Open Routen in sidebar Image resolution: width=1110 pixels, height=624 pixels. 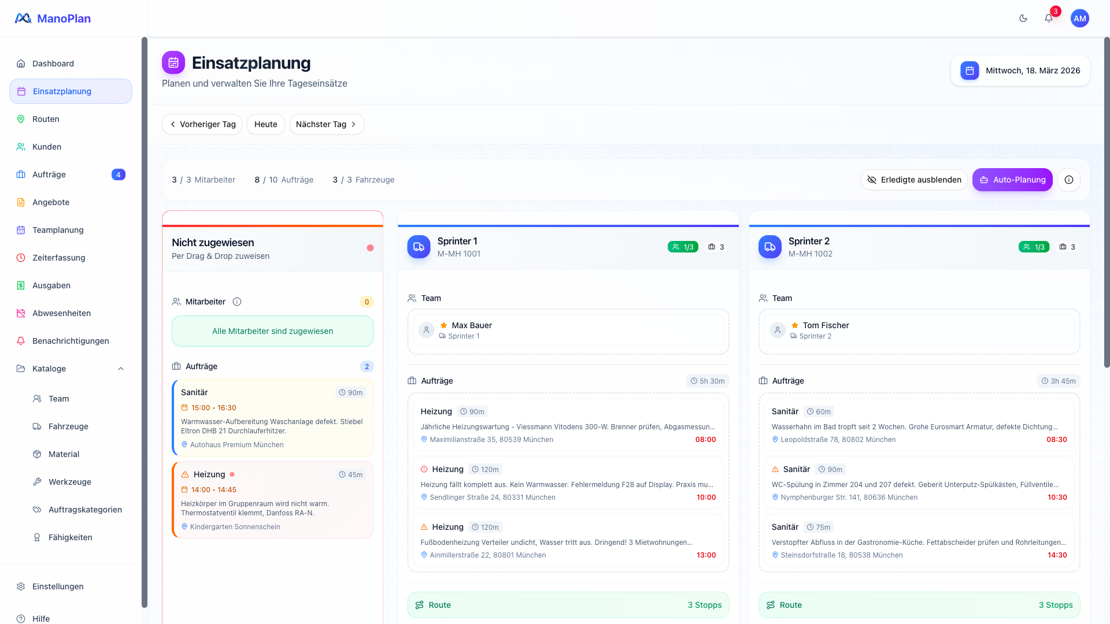[x=46, y=119]
